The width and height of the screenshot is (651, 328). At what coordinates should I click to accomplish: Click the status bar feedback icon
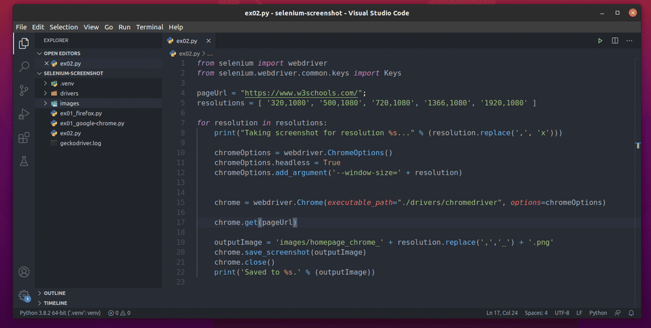[617, 313]
